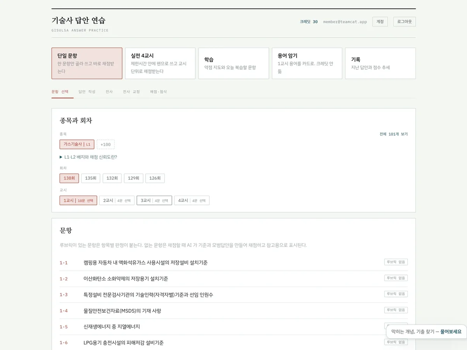Screen dimensions: 467x350
Task: Choose the 1교시 10문 선택 period
Action: pyautogui.click(x=78, y=200)
